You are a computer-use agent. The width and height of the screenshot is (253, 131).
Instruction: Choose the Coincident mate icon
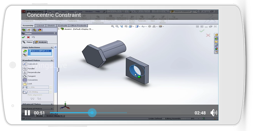(25, 64)
